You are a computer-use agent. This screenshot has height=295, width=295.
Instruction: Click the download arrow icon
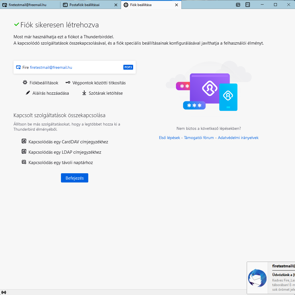click(x=84, y=93)
